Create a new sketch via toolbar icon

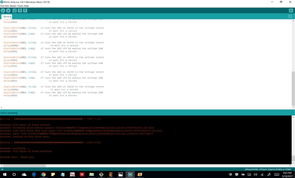pos(14,11)
